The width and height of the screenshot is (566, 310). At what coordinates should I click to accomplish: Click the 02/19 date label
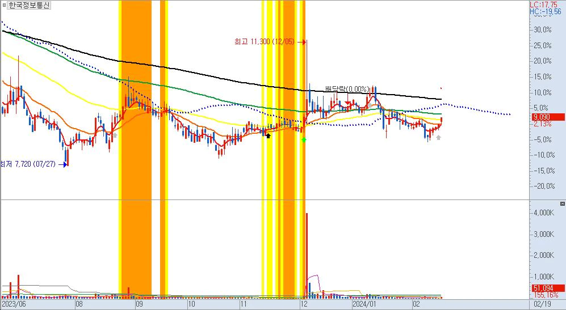[543, 304]
